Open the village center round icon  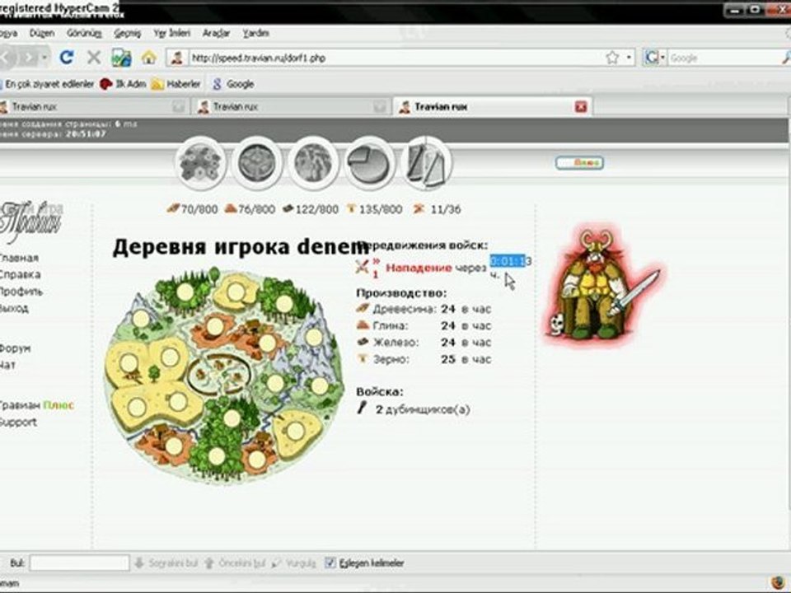click(257, 163)
